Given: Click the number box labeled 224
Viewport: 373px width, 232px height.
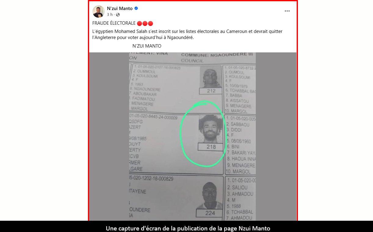Looking at the screenshot, I should pyautogui.click(x=210, y=213).
